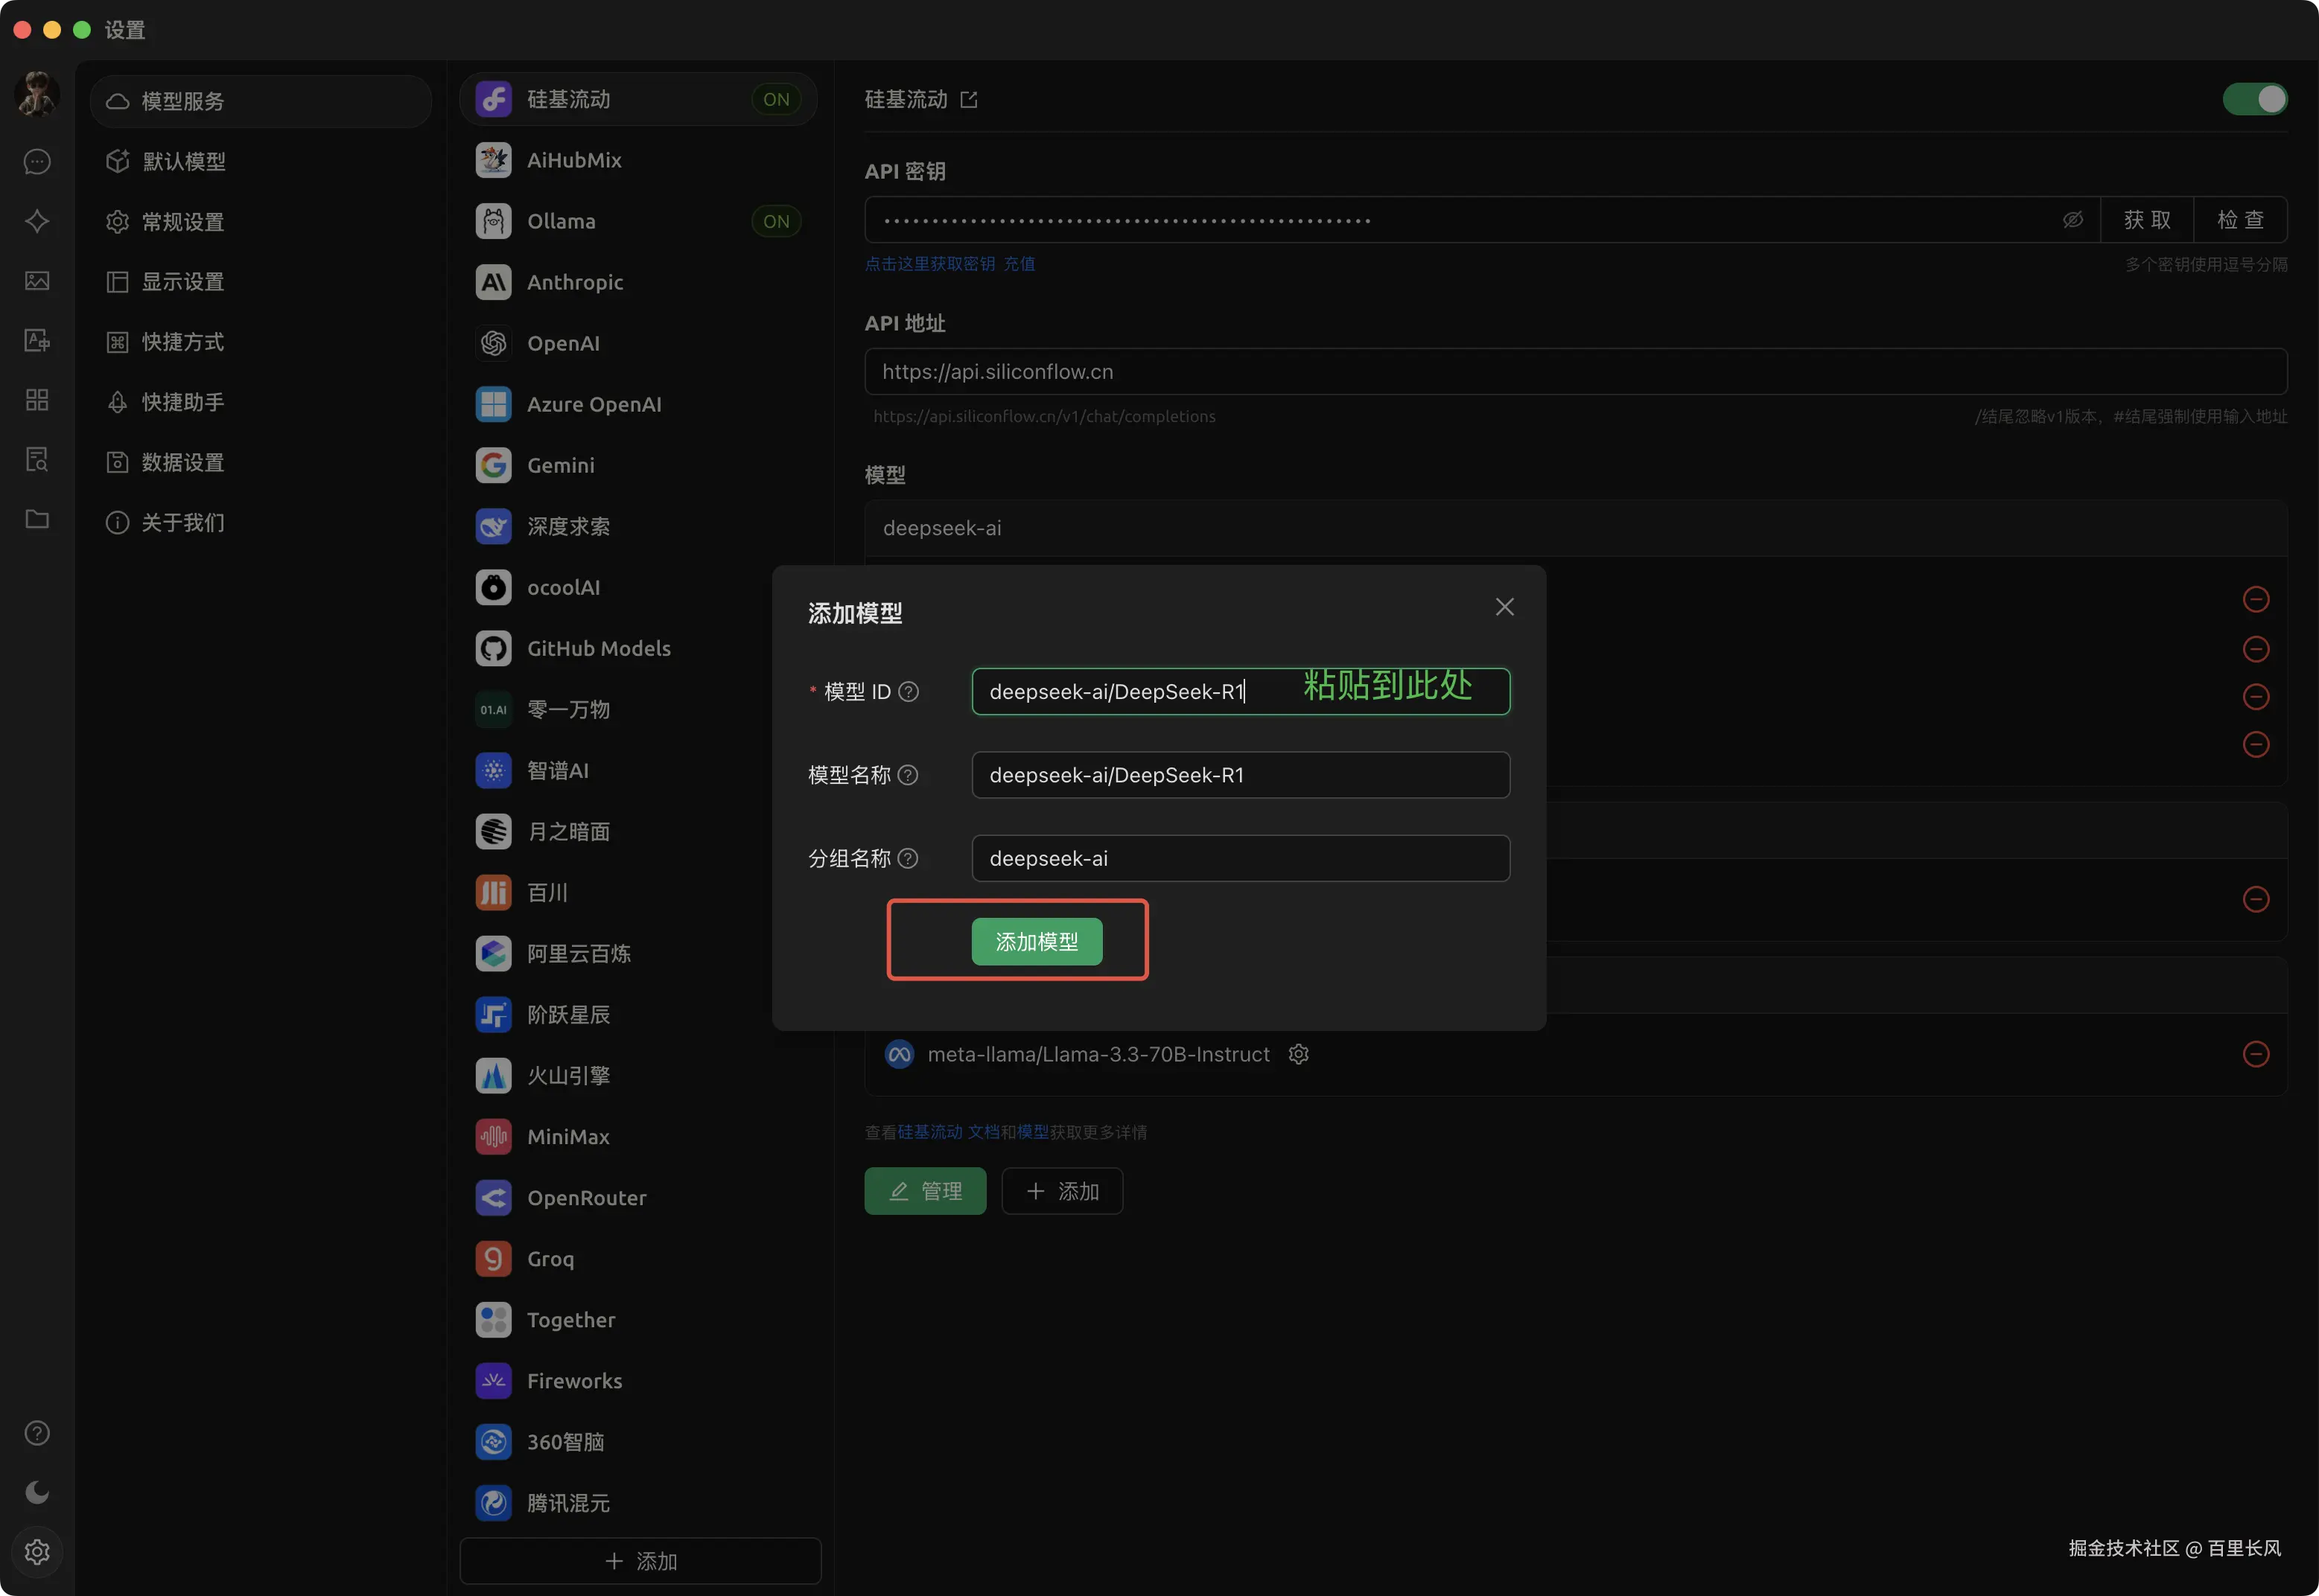Open the translate icon in left sidebar
Viewport: 2319px width, 1596px height.
pos(37,341)
